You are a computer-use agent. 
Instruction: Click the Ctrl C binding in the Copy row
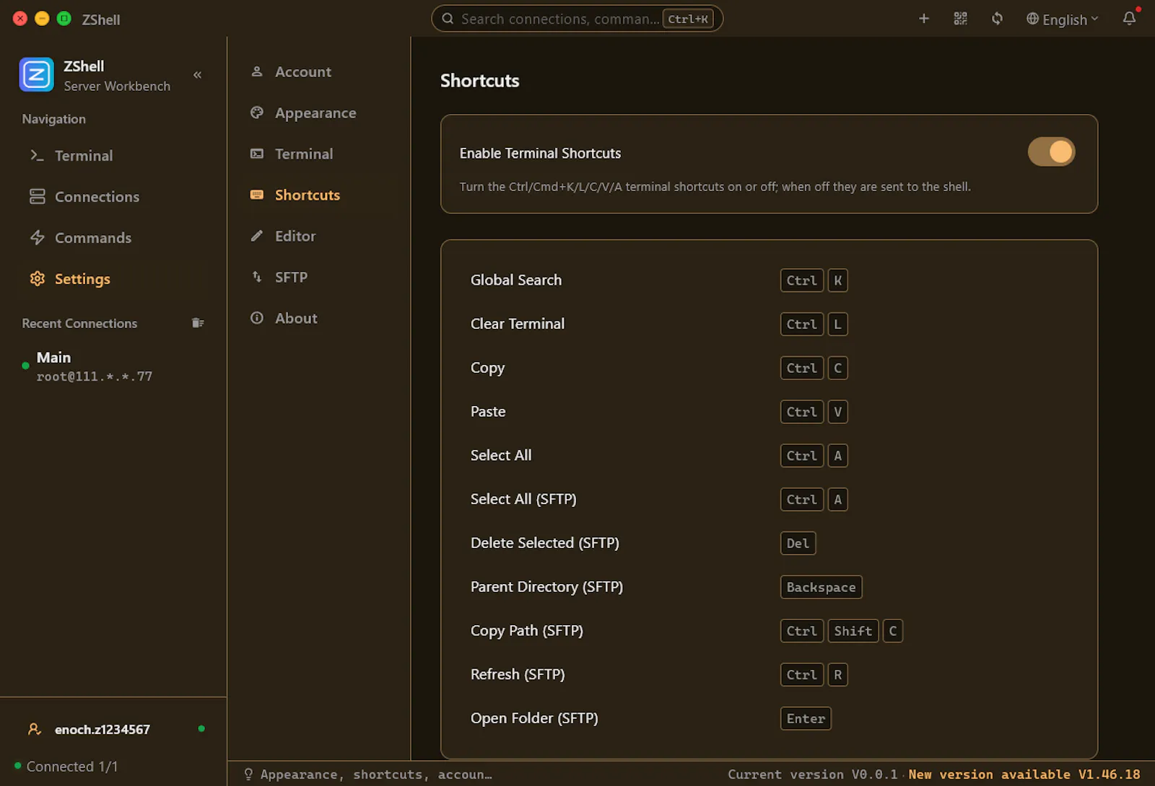click(814, 368)
